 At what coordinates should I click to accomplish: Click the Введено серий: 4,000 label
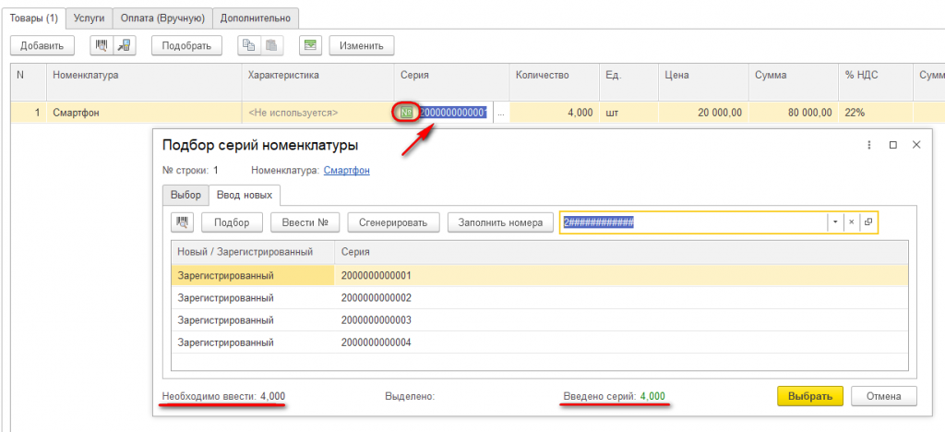(614, 396)
